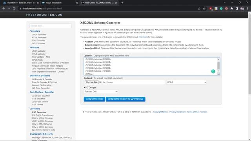Click the FREEFORMATTER.COM site logo
The width and height of the screenshot is (251, 141).
point(44,15)
